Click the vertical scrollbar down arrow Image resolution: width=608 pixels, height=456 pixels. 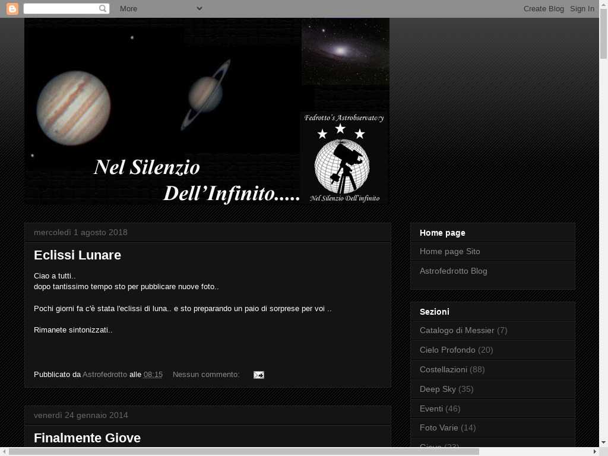tap(603, 442)
